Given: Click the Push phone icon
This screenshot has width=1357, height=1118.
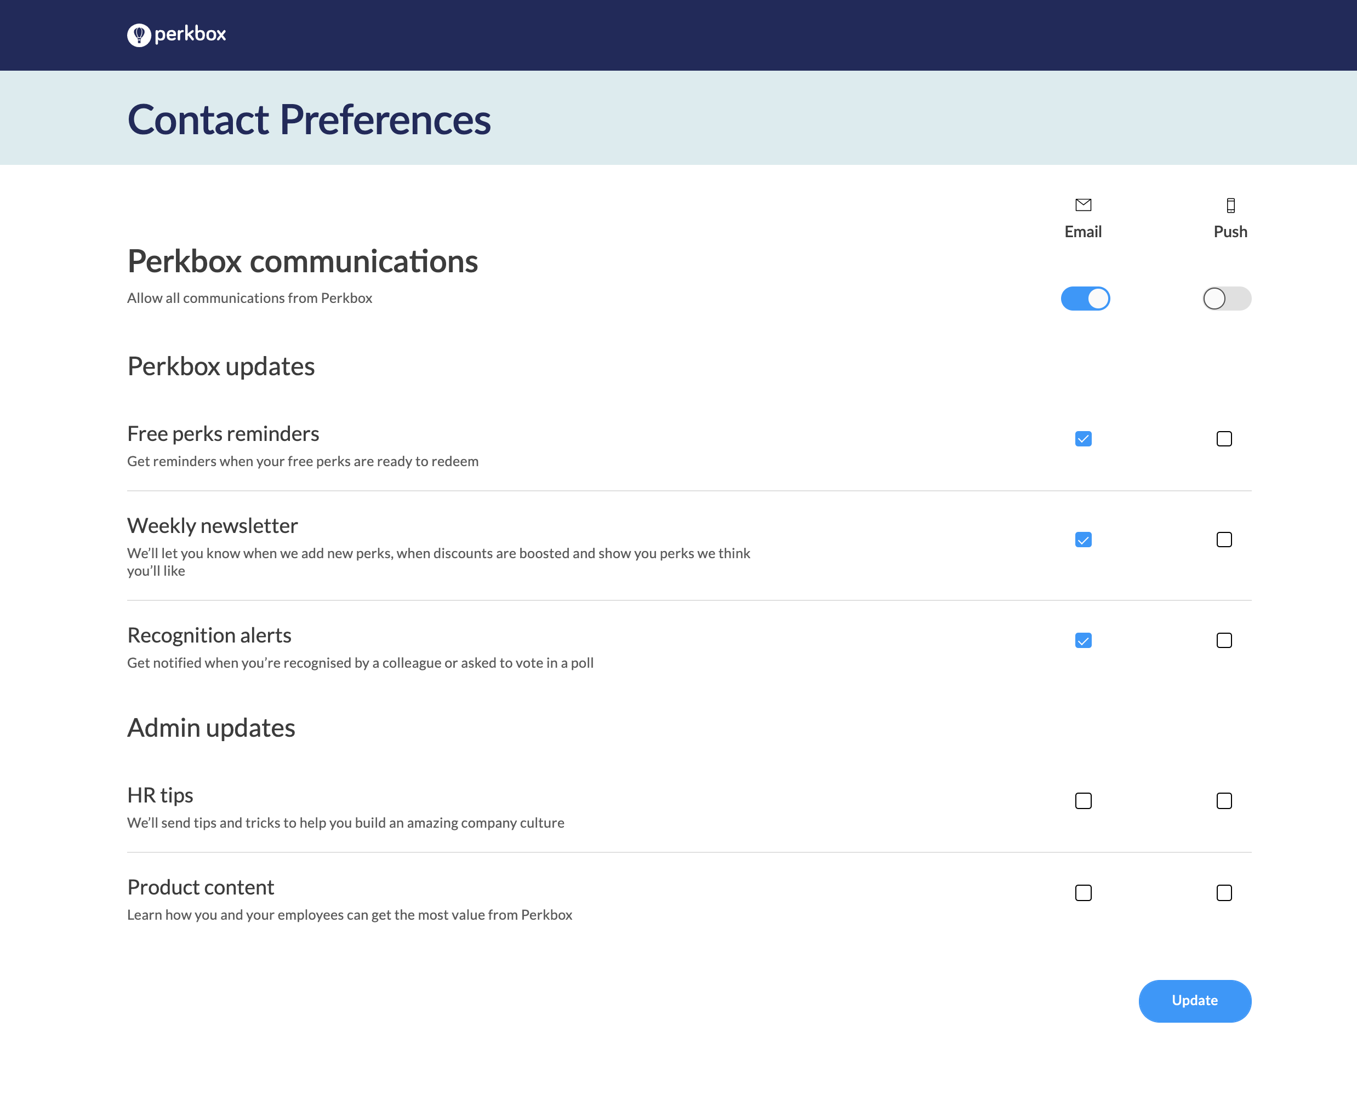Looking at the screenshot, I should (1230, 205).
